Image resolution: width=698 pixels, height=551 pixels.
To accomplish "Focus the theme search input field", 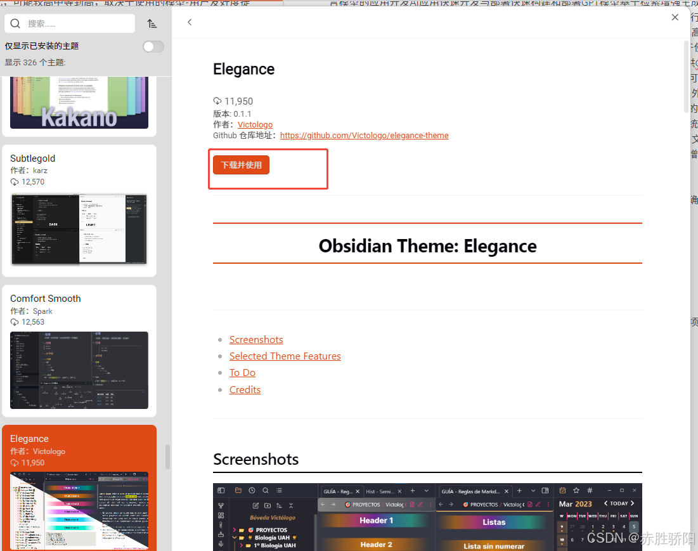I will (x=70, y=23).
